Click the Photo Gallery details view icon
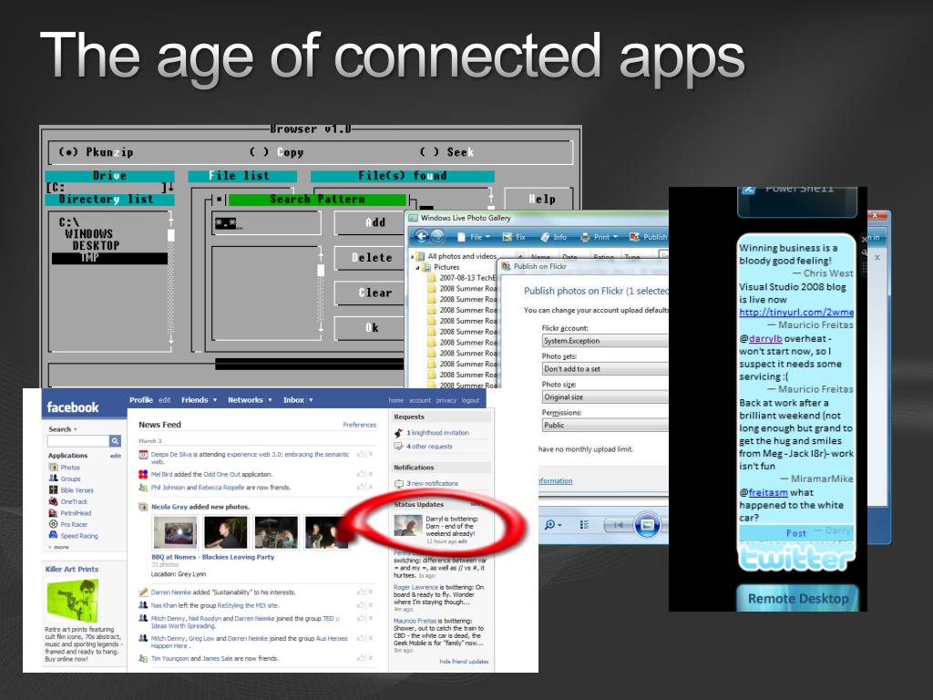Screen dimensions: 933x700 pyautogui.click(x=584, y=524)
